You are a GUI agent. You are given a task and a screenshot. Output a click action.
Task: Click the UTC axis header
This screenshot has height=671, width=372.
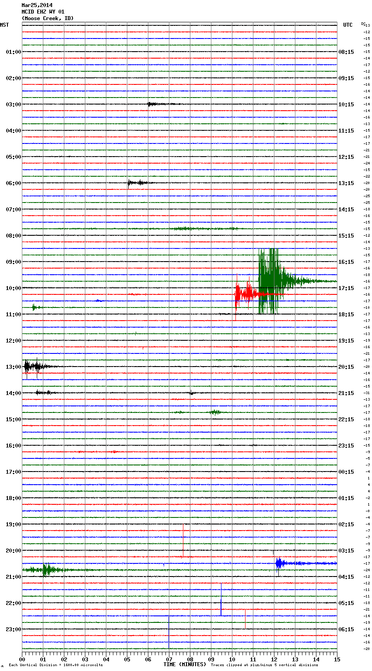[x=347, y=25]
